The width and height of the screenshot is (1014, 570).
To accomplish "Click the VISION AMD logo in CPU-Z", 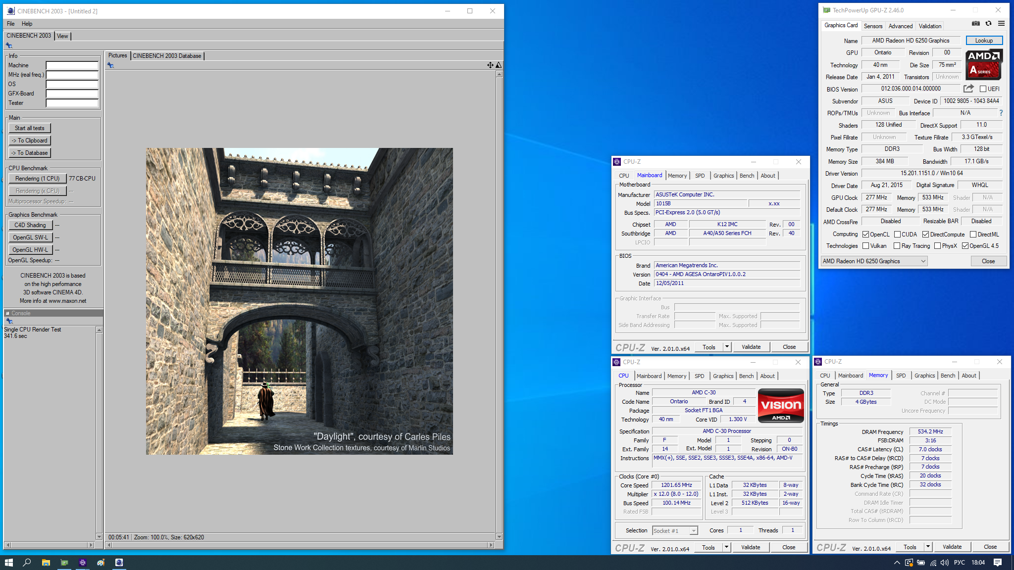I will click(781, 406).
